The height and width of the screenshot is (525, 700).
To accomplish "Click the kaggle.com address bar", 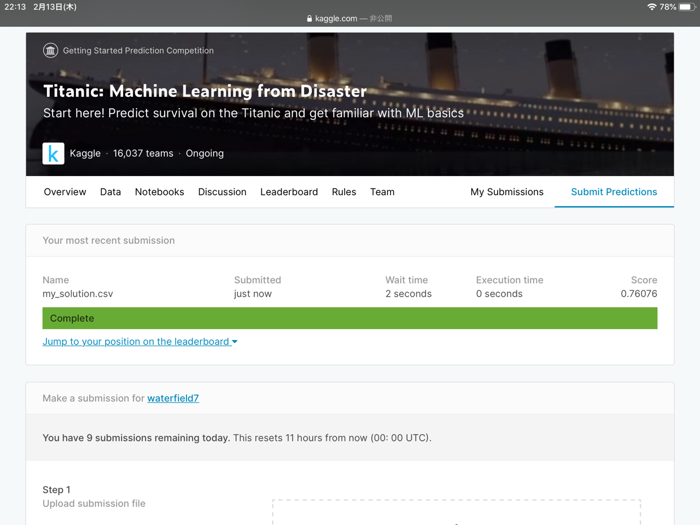I will [350, 19].
